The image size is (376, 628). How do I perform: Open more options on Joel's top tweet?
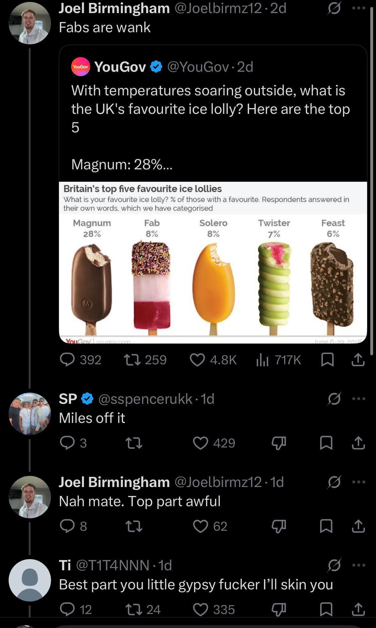[359, 8]
